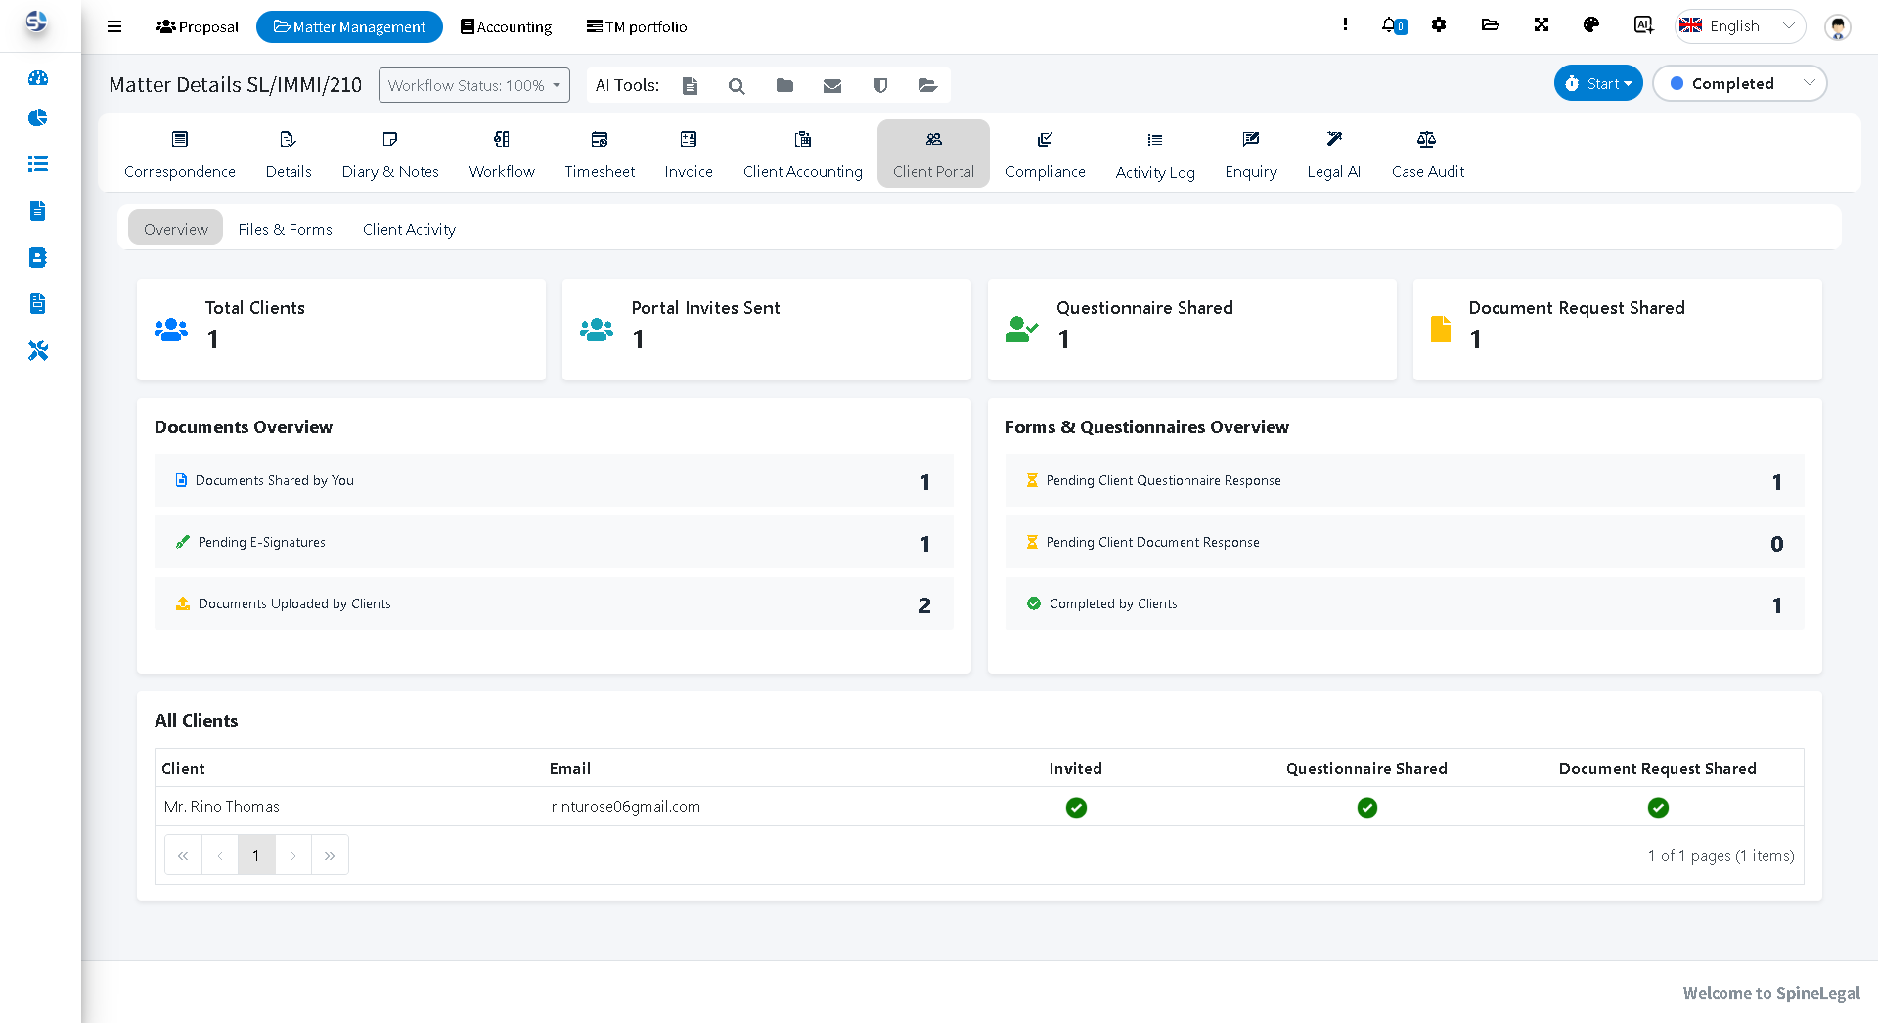
Task: Open the pie chart sidebar icon
Action: click(38, 118)
